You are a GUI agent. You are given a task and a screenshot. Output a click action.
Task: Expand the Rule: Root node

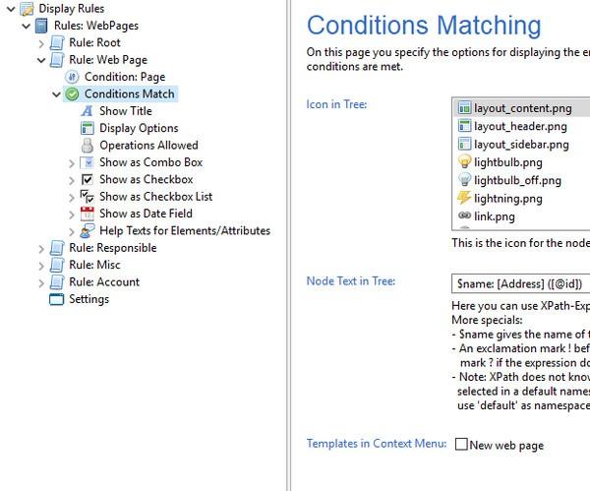[41, 43]
